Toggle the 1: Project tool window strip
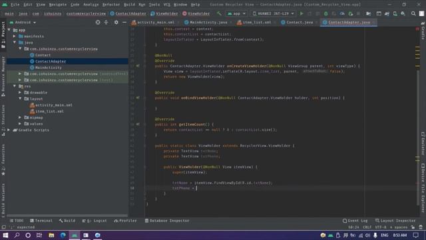426x240 pixels. [x=3, y=35]
